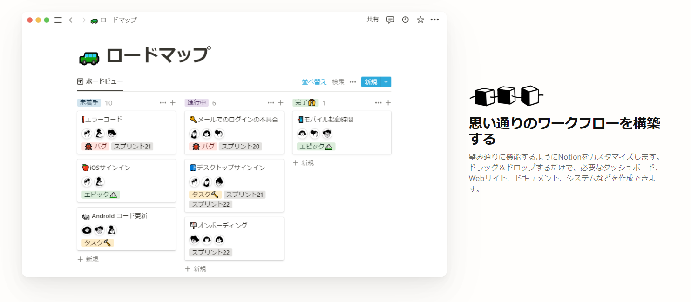Click the blue 新規 button
The width and height of the screenshot is (691, 302).
point(371,82)
